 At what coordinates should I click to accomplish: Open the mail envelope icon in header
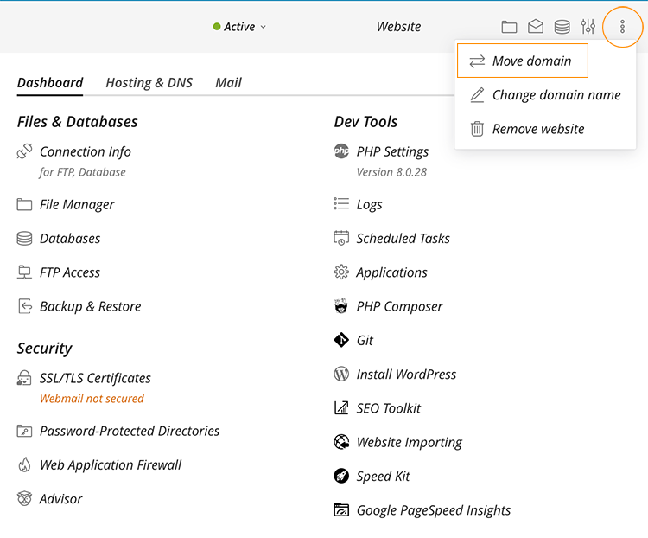[x=536, y=27]
